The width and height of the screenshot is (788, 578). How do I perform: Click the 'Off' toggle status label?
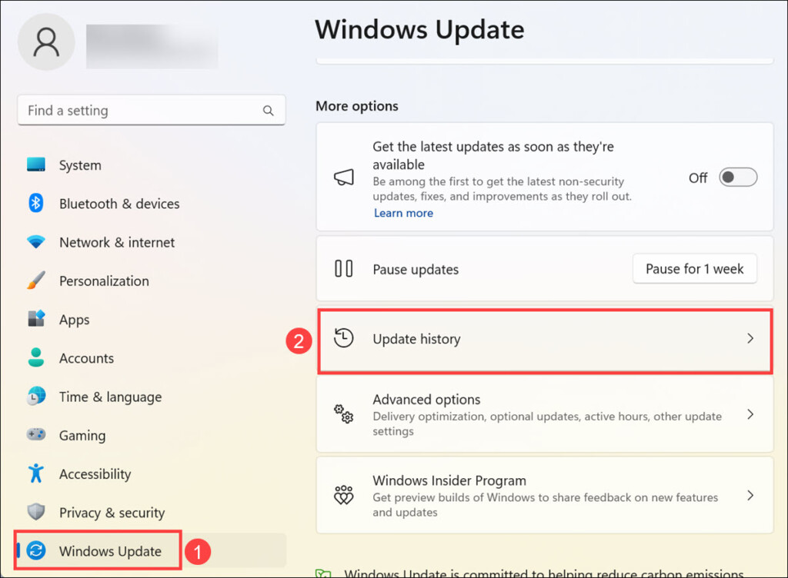coord(698,178)
